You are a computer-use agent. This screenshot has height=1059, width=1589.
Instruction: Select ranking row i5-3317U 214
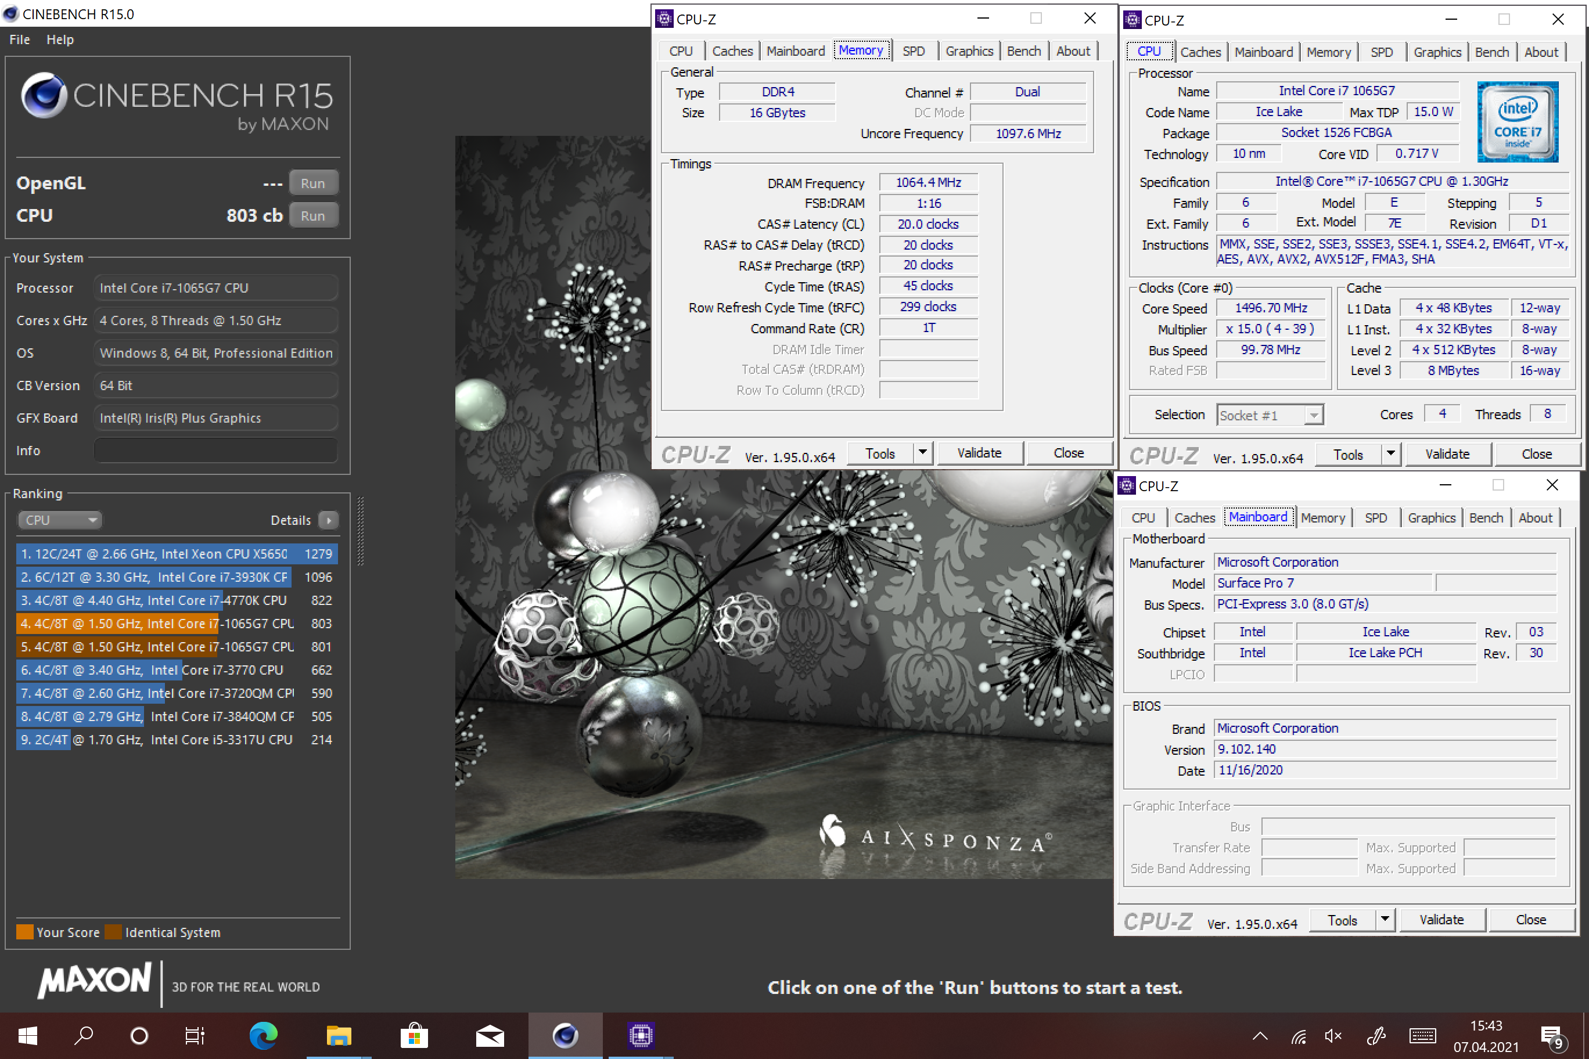coord(177,740)
